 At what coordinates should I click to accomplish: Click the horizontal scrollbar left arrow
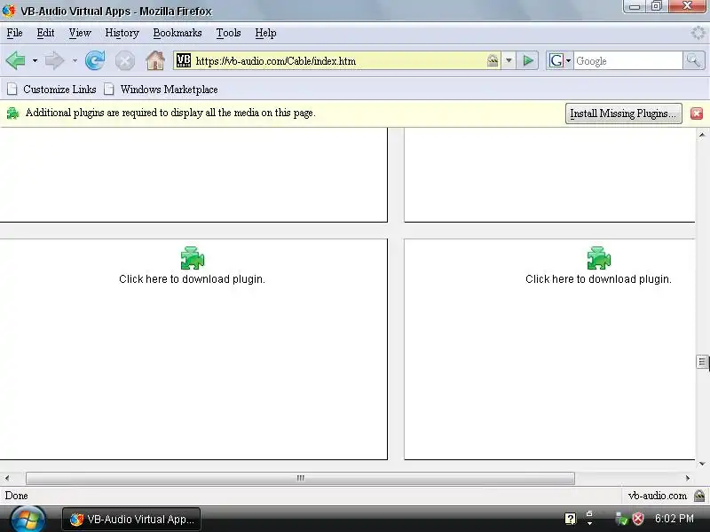7,478
